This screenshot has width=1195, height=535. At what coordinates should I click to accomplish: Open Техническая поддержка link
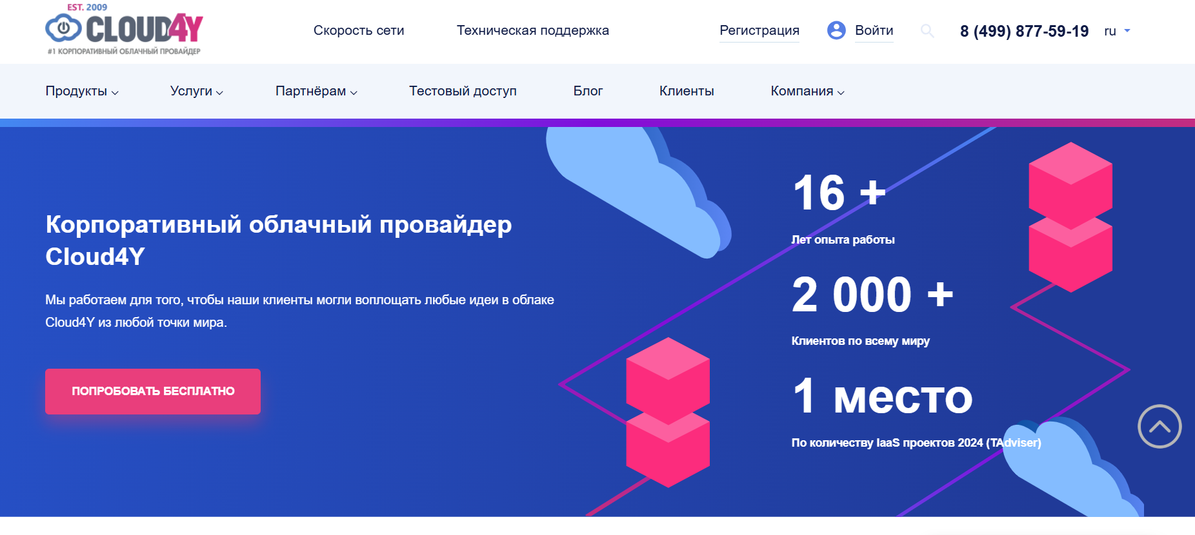pyautogui.click(x=533, y=30)
